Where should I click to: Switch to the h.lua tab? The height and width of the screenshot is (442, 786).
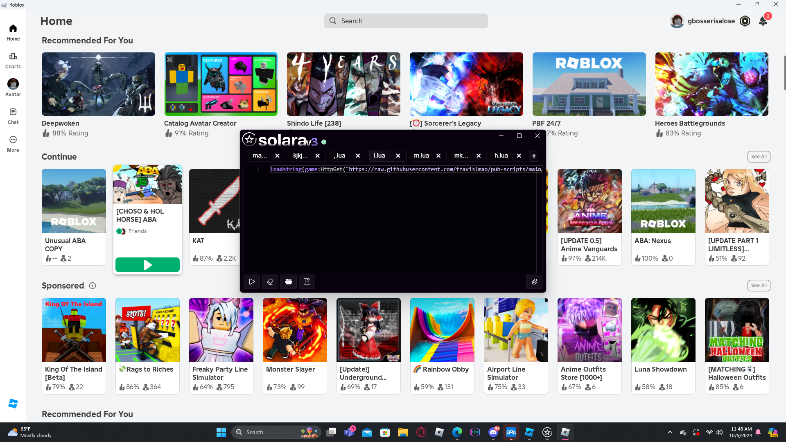[501, 156]
